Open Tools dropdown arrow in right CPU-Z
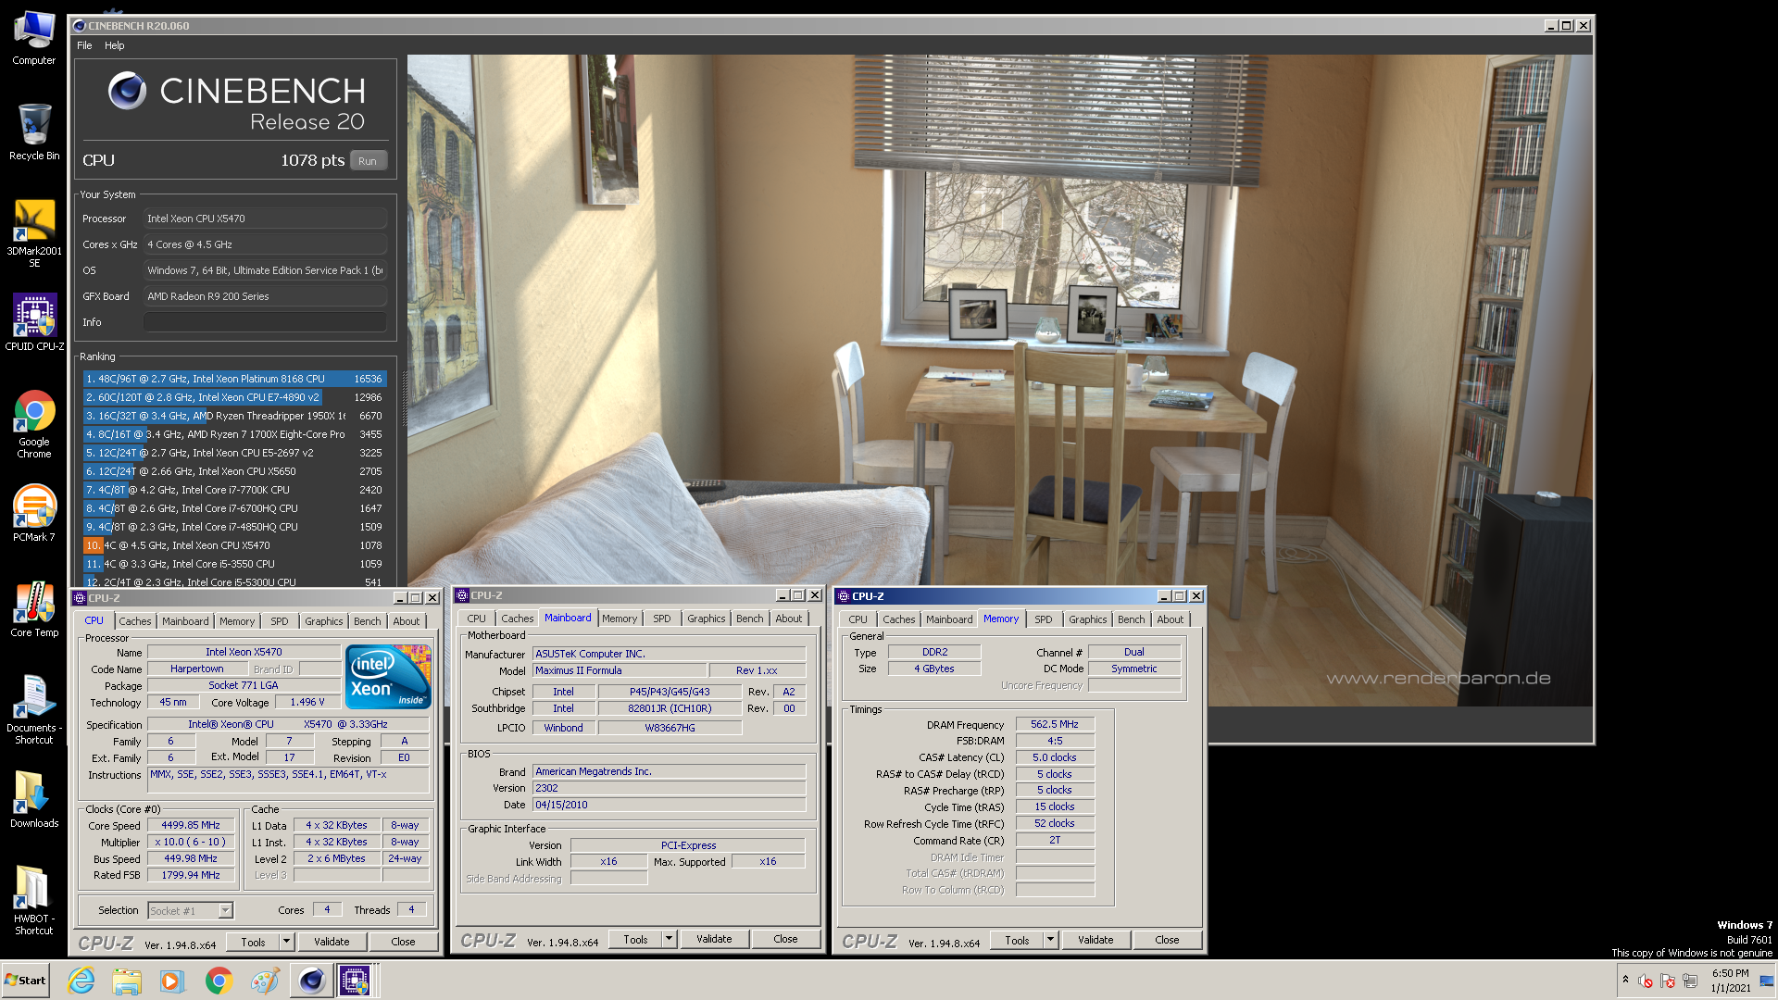The image size is (1778, 1000). 1050,940
